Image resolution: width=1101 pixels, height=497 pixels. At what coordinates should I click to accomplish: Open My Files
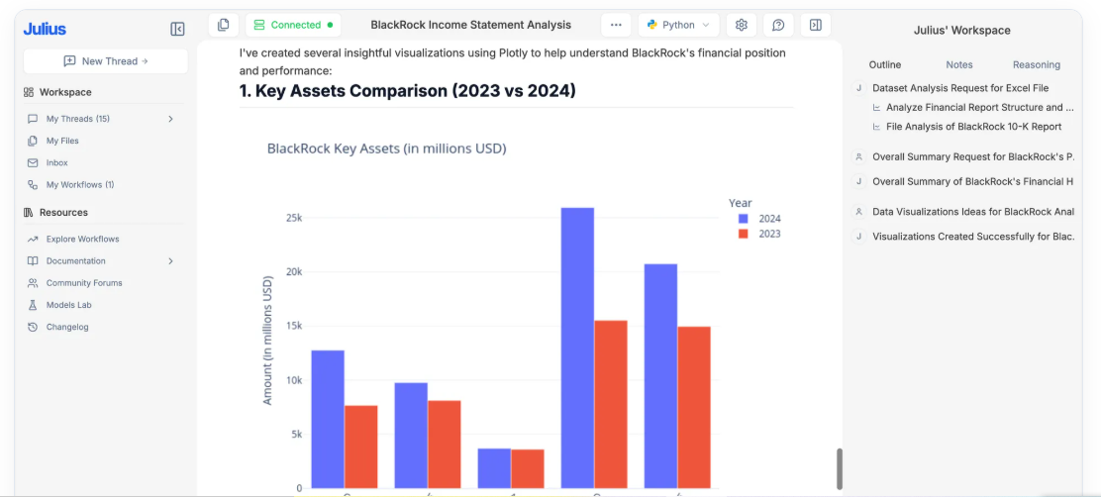(62, 141)
